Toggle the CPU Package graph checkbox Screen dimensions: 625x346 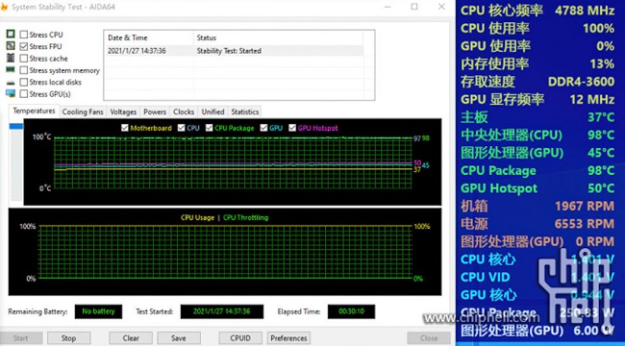point(210,128)
